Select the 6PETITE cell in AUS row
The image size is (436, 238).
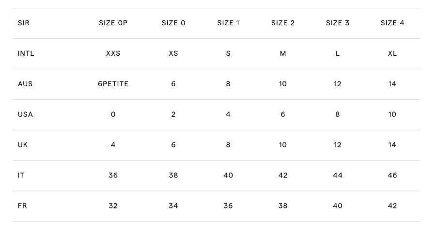click(113, 84)
